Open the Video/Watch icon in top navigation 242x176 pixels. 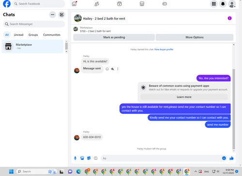click(120, 4)
